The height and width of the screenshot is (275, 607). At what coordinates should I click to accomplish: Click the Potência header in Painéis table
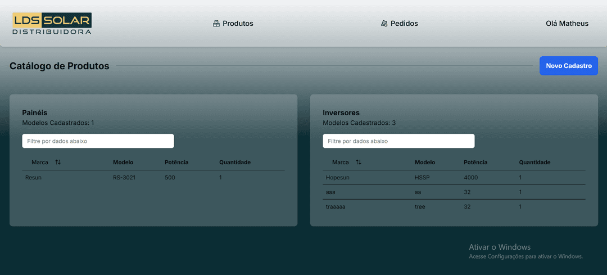[x=176, y=163]
